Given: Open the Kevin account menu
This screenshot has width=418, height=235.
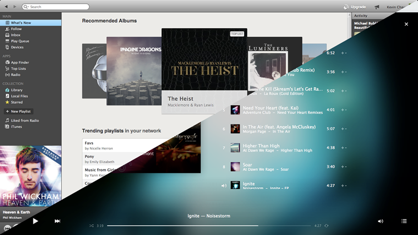Looking at the screenshot, I should coord(396,7).
